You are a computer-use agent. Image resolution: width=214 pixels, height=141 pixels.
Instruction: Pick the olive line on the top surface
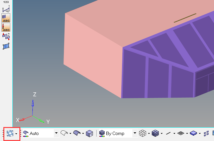tap(185, 18)
